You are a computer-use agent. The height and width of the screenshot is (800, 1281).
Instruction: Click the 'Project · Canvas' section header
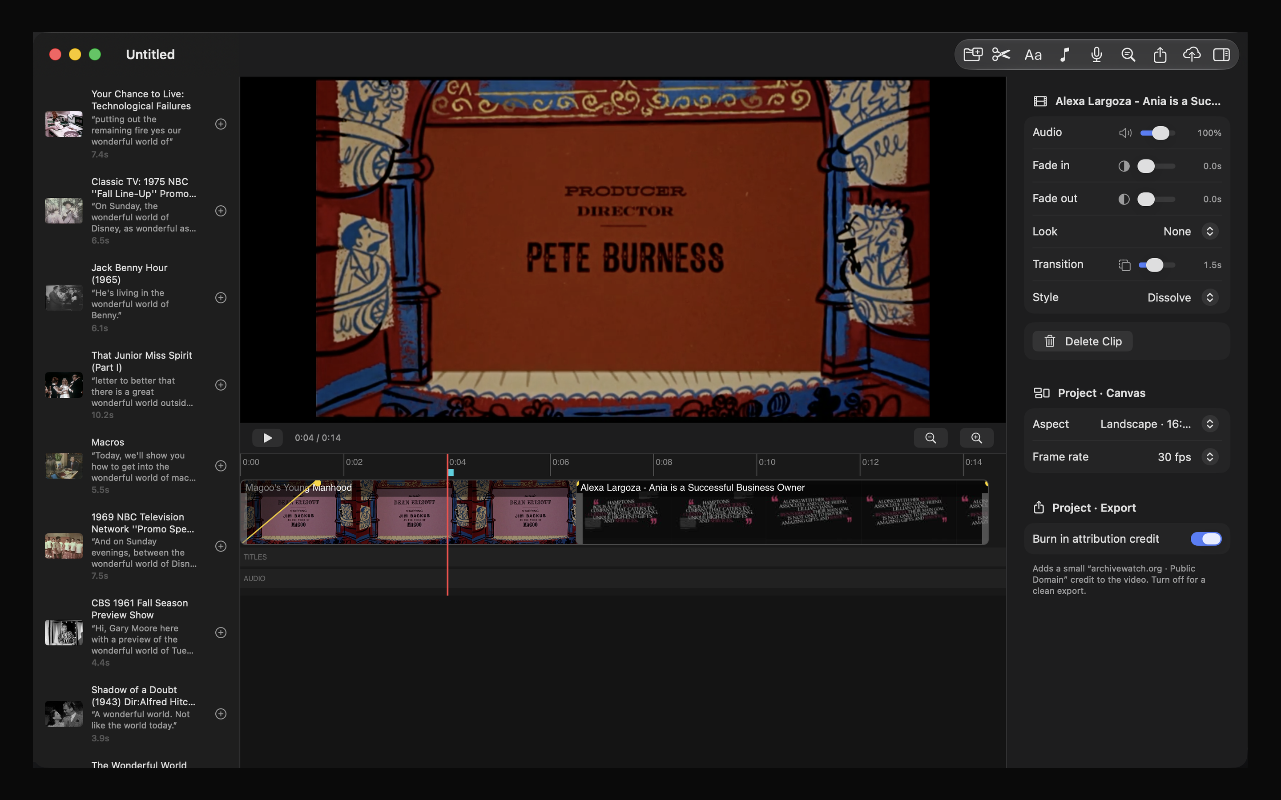(x=1101, y=393)
